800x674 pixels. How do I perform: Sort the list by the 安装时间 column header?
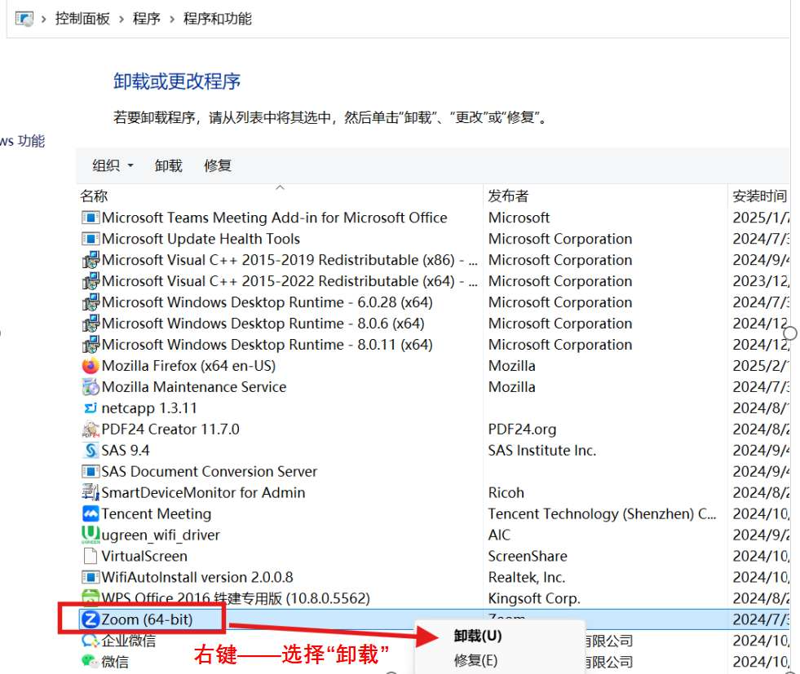point(760,196)
